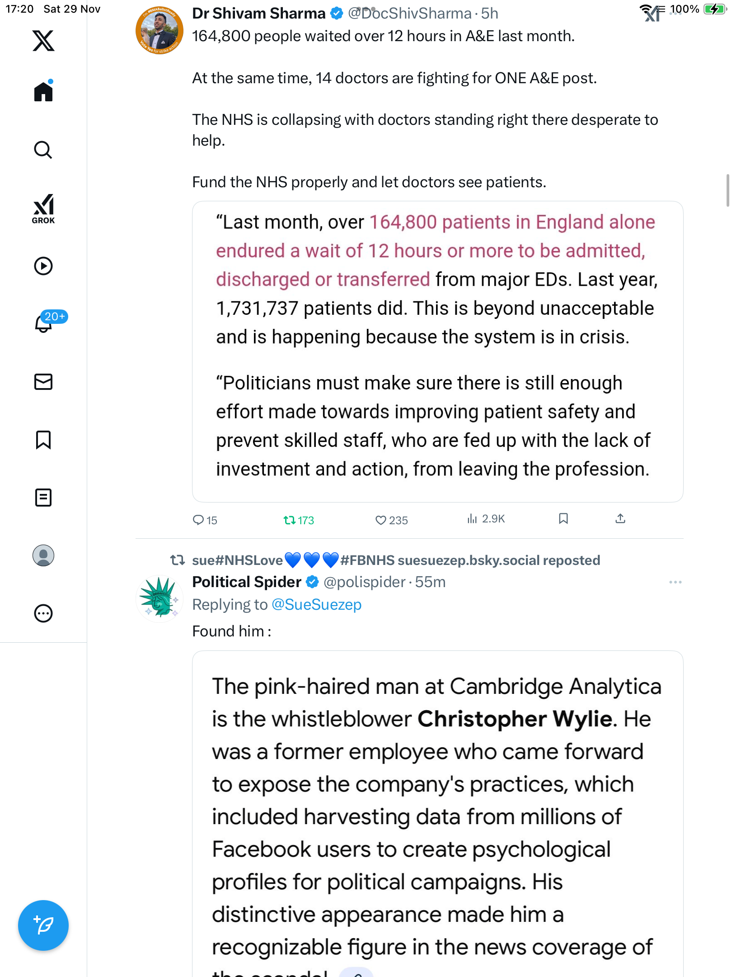The width and height of the screenshot is (732, 977).
Task: Expand the More options sidebar menu
Action: pos(43,613)
